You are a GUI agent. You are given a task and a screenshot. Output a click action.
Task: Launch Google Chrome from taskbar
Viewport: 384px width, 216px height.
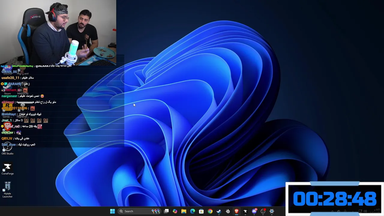(210, 211)
